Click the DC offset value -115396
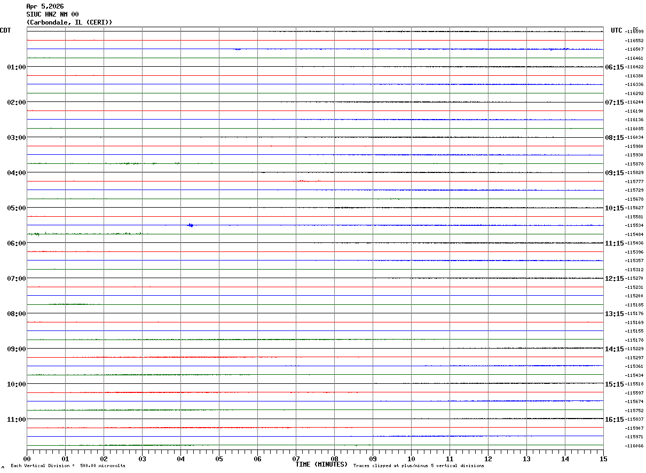 pos(634,252)
